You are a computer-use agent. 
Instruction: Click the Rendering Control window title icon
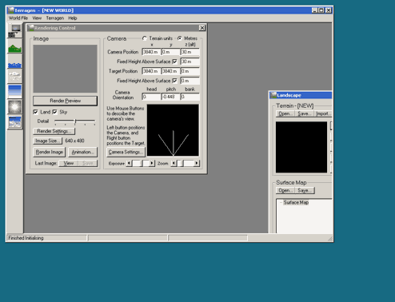click(31, 28)
